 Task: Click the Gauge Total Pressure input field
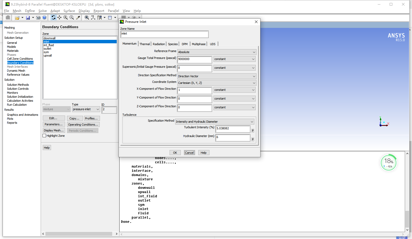(194, 59)
